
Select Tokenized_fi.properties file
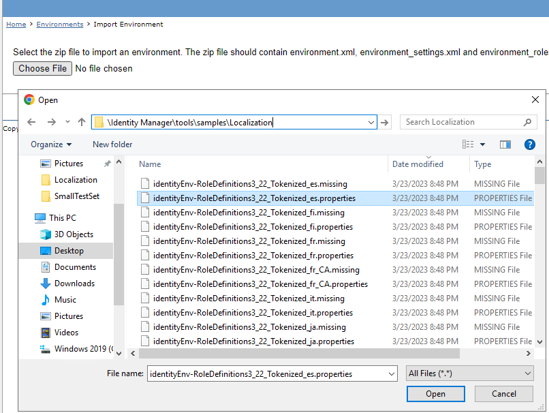335,227
